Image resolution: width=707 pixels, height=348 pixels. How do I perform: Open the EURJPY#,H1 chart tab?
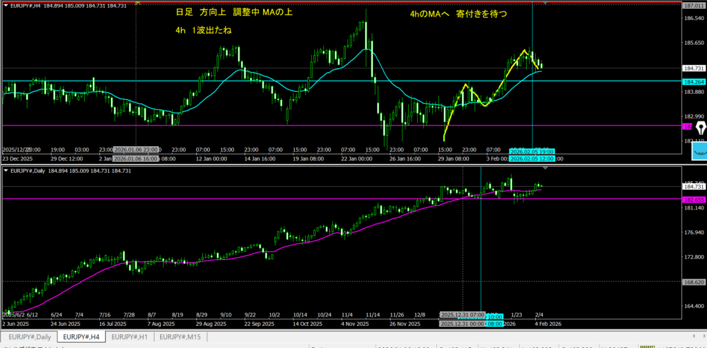(x=131, y=337)
